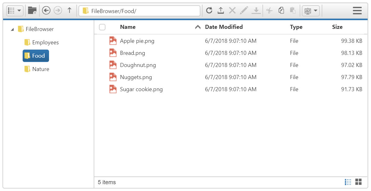Click the Upload icon in the toolbar
The width and height of the screenshot is (371, 191).
[221, 10]
